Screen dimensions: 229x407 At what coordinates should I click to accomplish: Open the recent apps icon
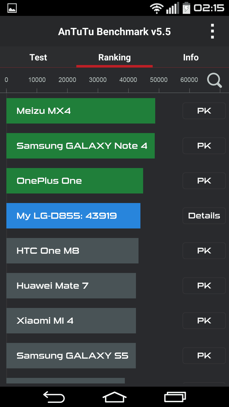click(x=175, y=397)
